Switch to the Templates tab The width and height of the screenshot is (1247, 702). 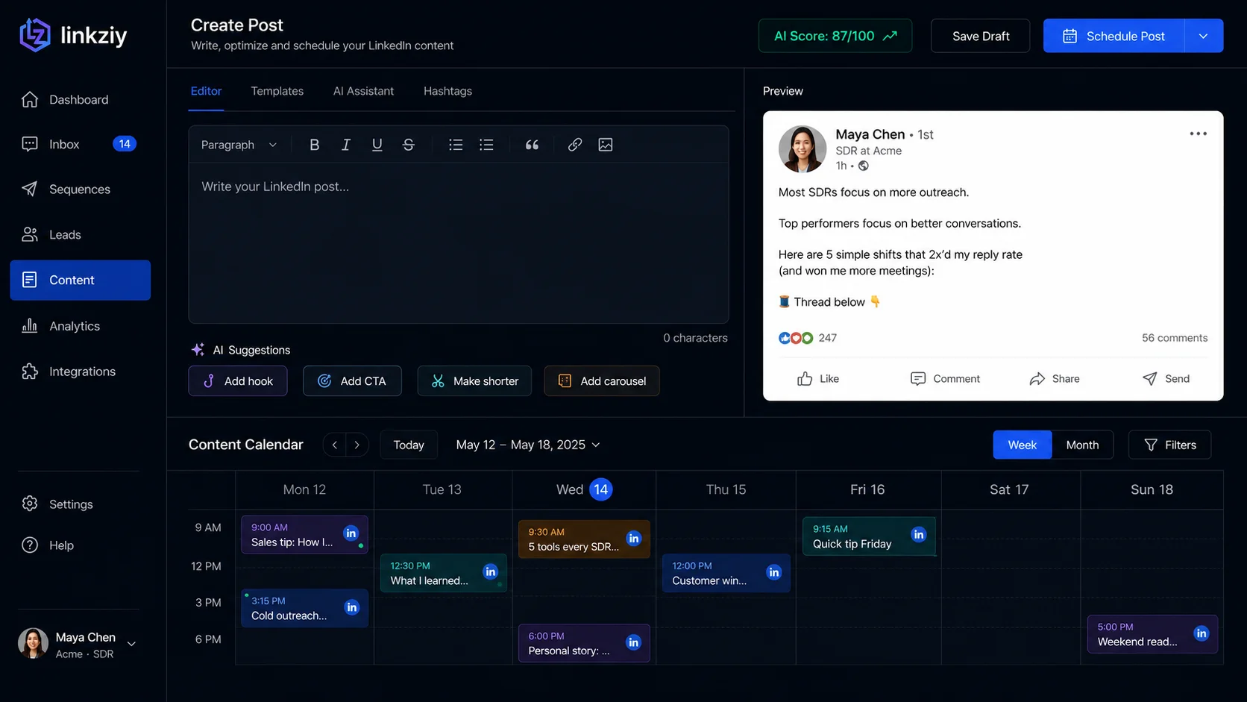[277, 91]
